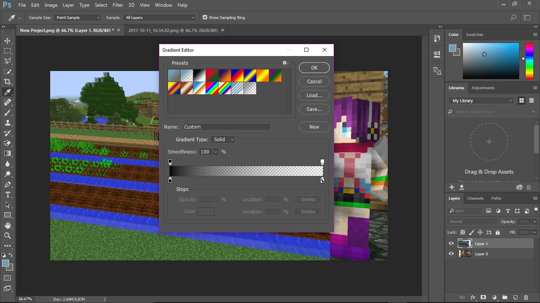Open the Sample Size dropdown

[77, 17]
